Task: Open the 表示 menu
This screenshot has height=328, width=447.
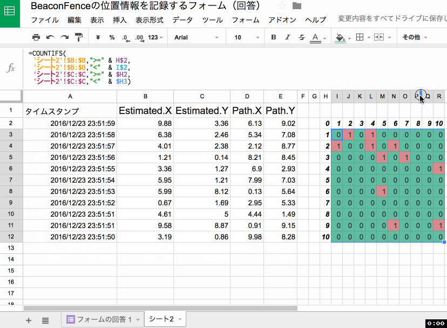Action: click(97, 20)
